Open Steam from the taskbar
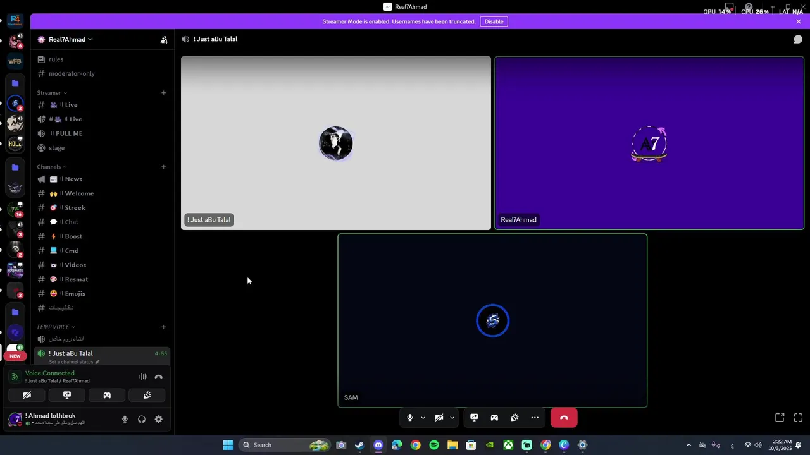This screenshot has height=455, width=810. (x=359, y=445)
